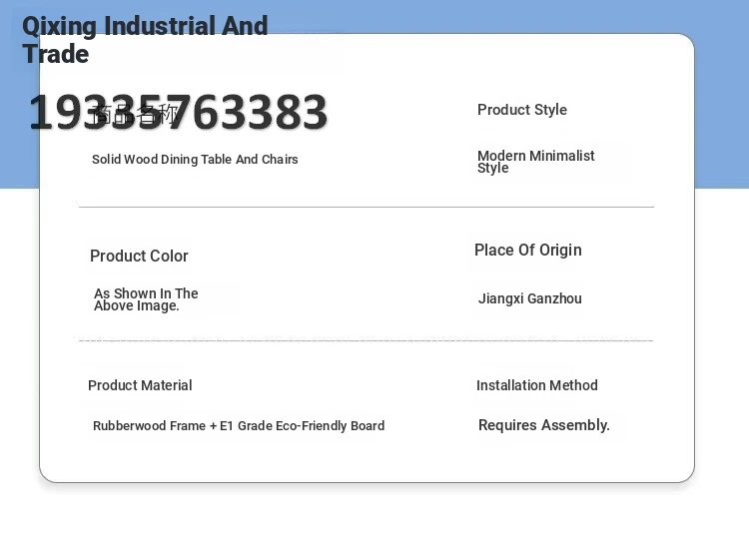Select the Product Style heading
The height and width of the screenshot is (544, 749).
pos(521,110)
